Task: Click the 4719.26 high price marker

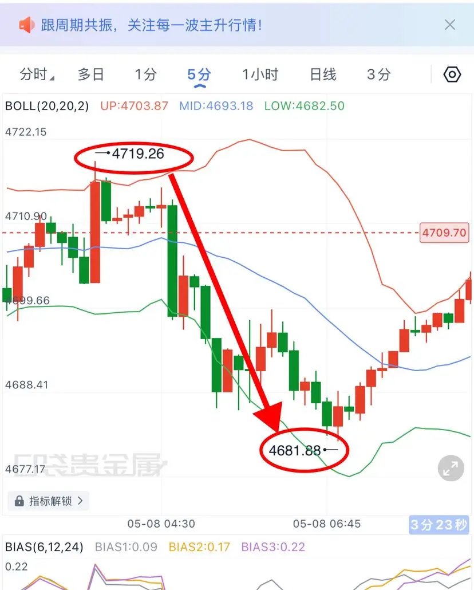Action: point(138,154)
